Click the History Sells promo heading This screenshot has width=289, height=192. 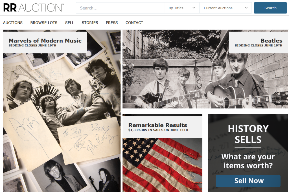[x=248, y=134]
